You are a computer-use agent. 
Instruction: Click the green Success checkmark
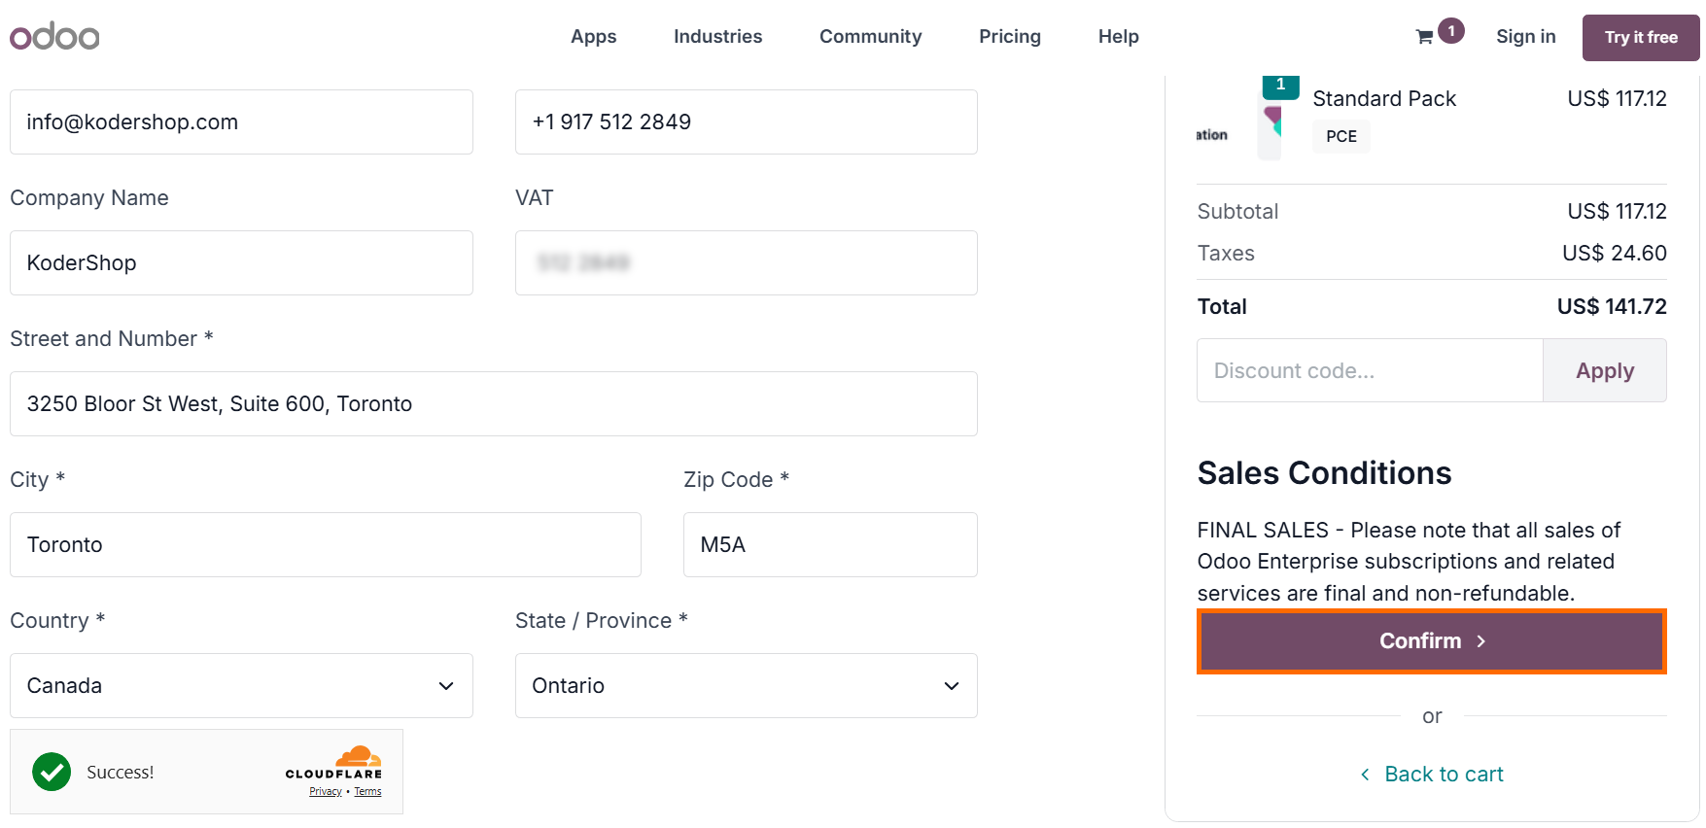coord(52,773)
